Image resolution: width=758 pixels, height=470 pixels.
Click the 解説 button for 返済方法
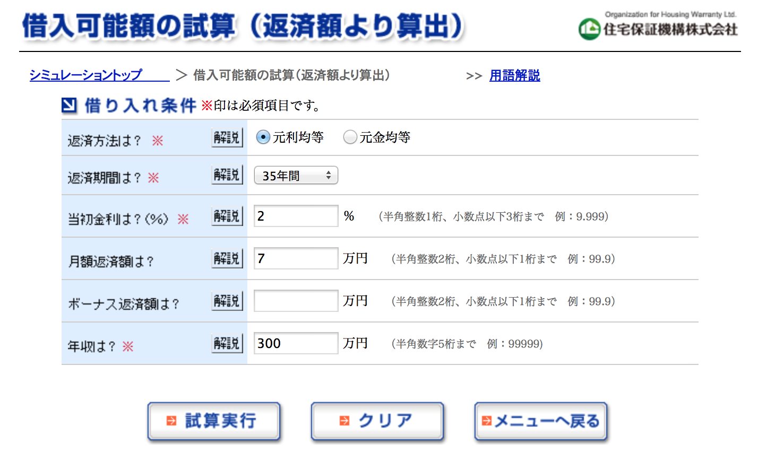[227, 138]
